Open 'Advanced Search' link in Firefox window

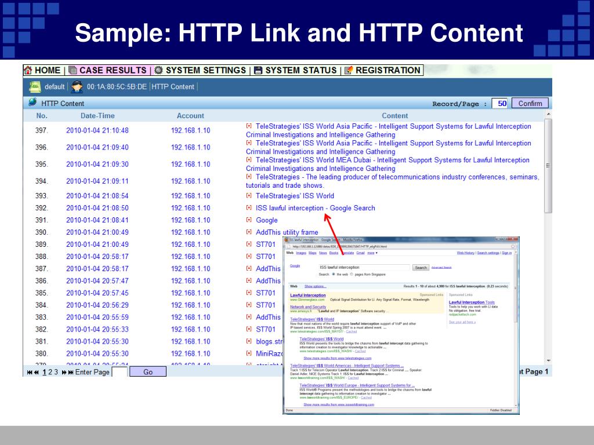click(x=441, y=268)
